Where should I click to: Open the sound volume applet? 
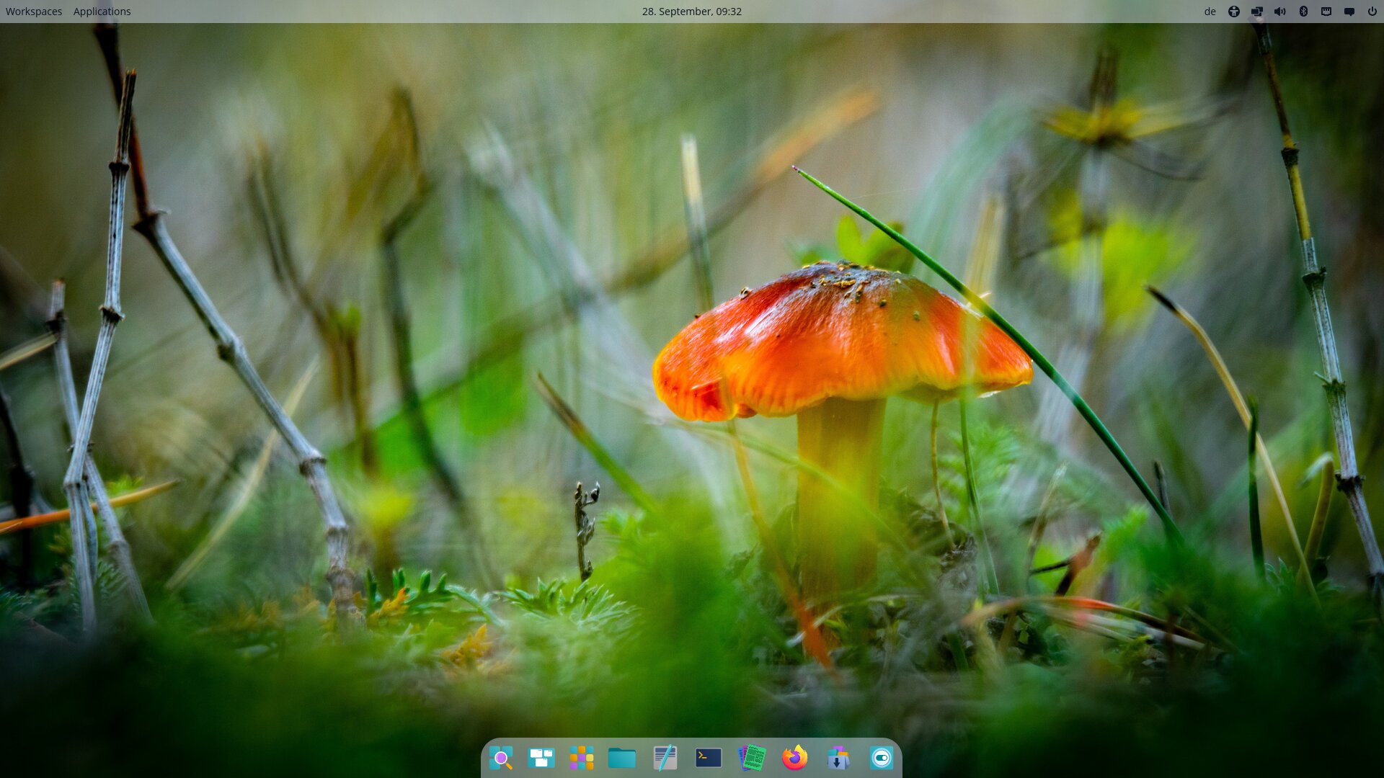[x=1280, y=12]
